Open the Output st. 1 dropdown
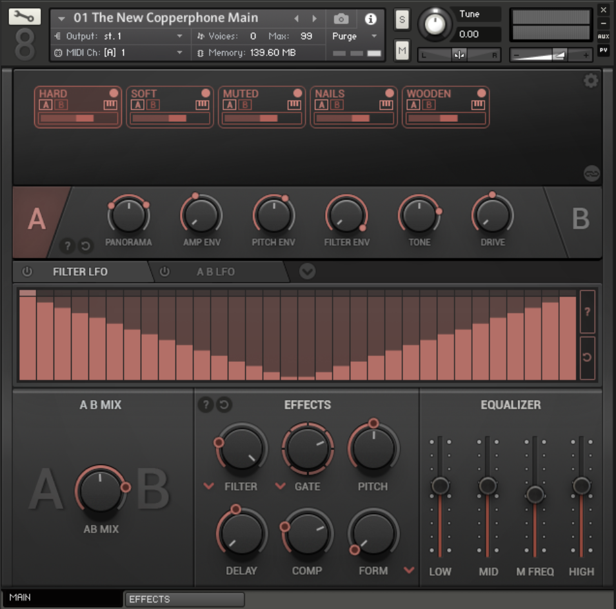 179,36
